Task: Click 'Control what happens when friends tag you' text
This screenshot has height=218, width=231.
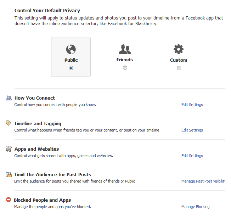Action: [x=88, y=130]
